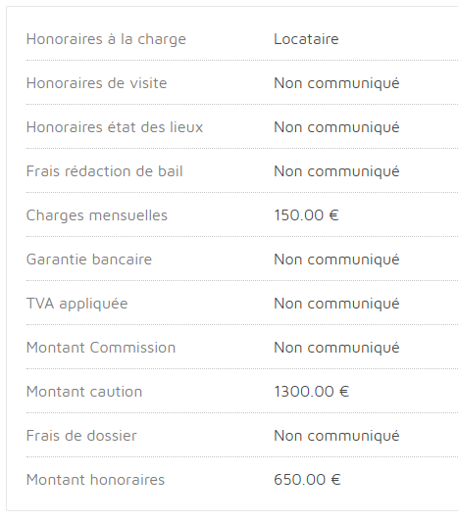Click the "Honoraires de visite" label
This screenshot has height=521, width=458.
click(x=96, y=83)
